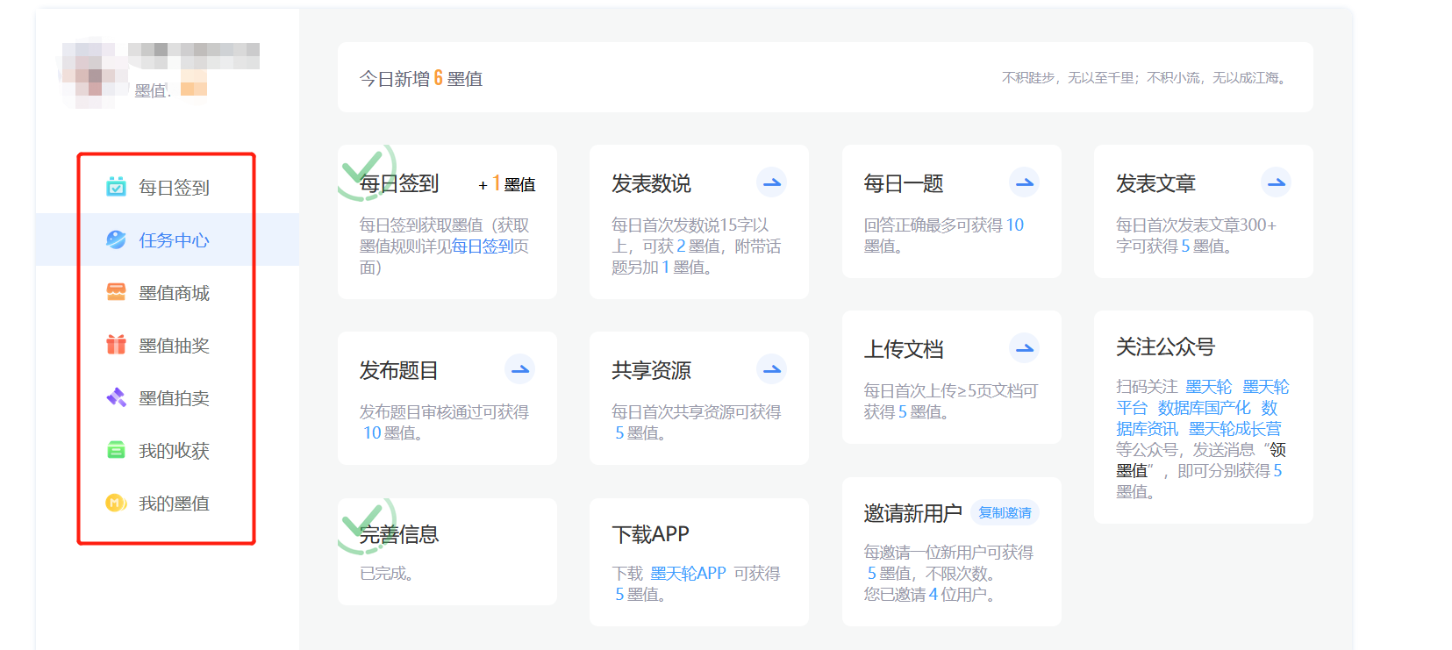Click the 完善信息 card title

[x=399, y=534]
